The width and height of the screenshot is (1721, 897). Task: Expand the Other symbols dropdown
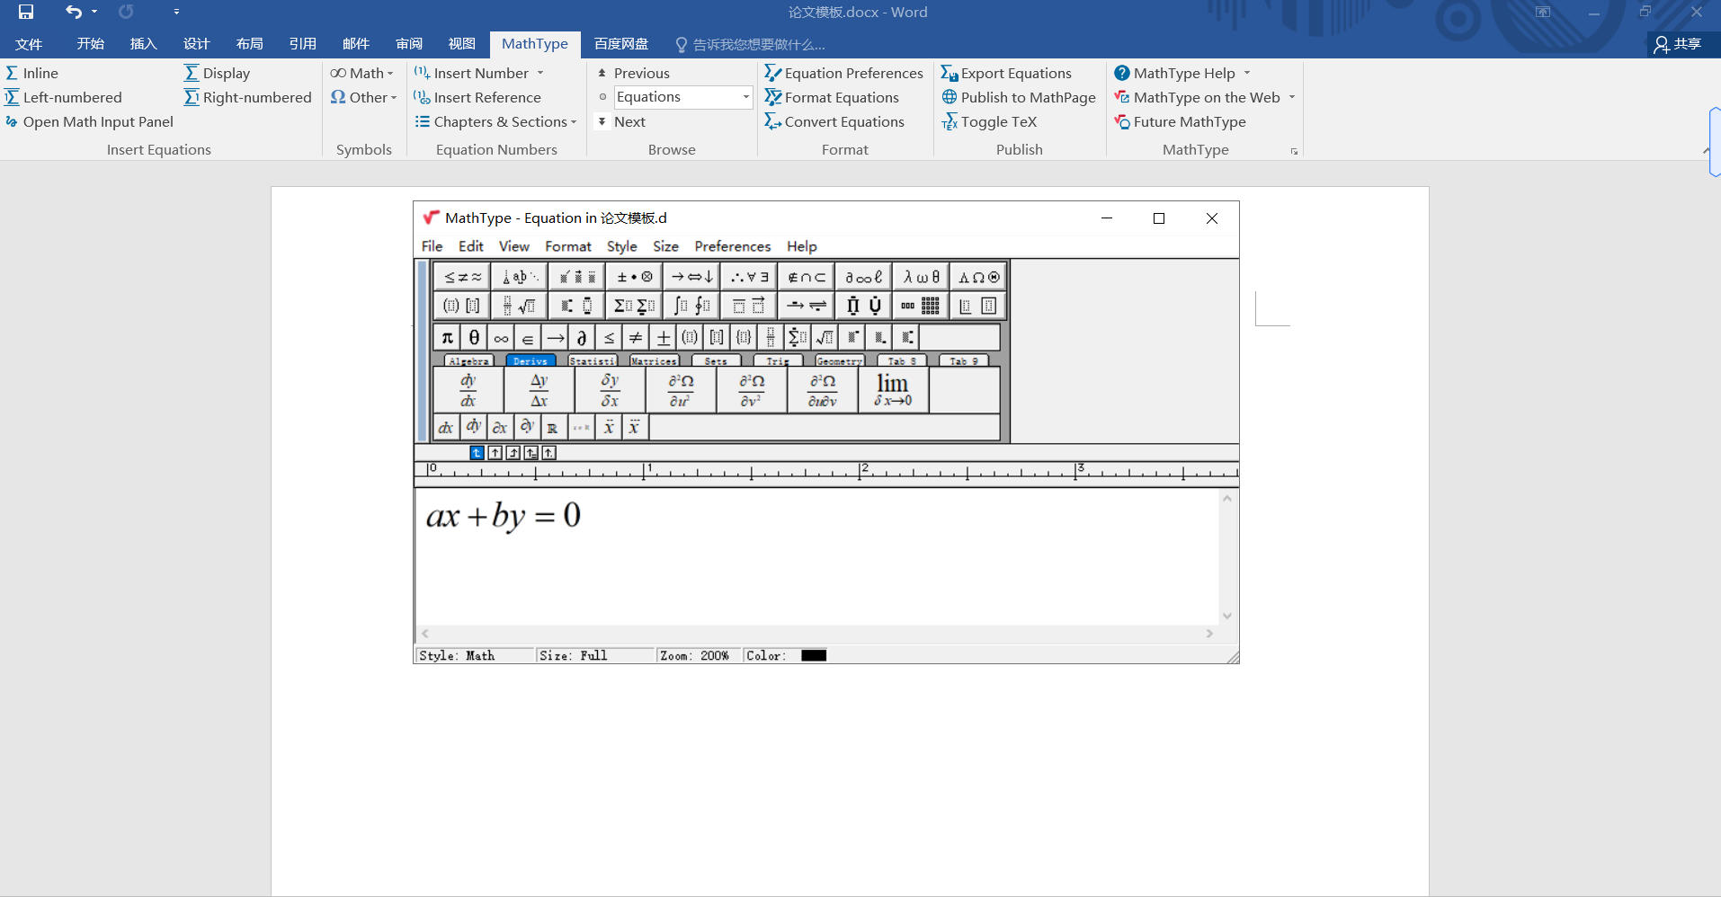pos(364,97)
